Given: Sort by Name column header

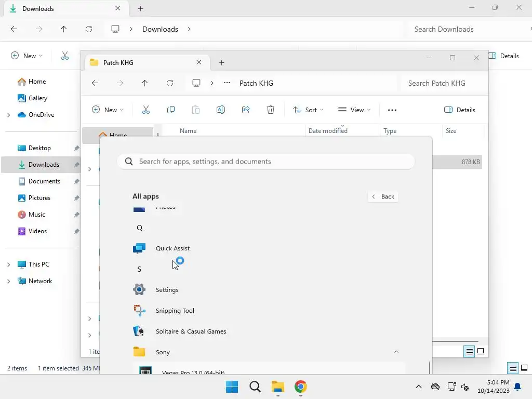Looking at the screenshot, I should (x=188, y=131).
